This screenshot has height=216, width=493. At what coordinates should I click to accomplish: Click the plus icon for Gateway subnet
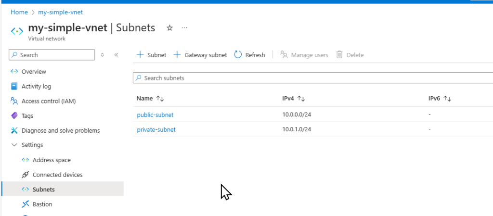177,55
